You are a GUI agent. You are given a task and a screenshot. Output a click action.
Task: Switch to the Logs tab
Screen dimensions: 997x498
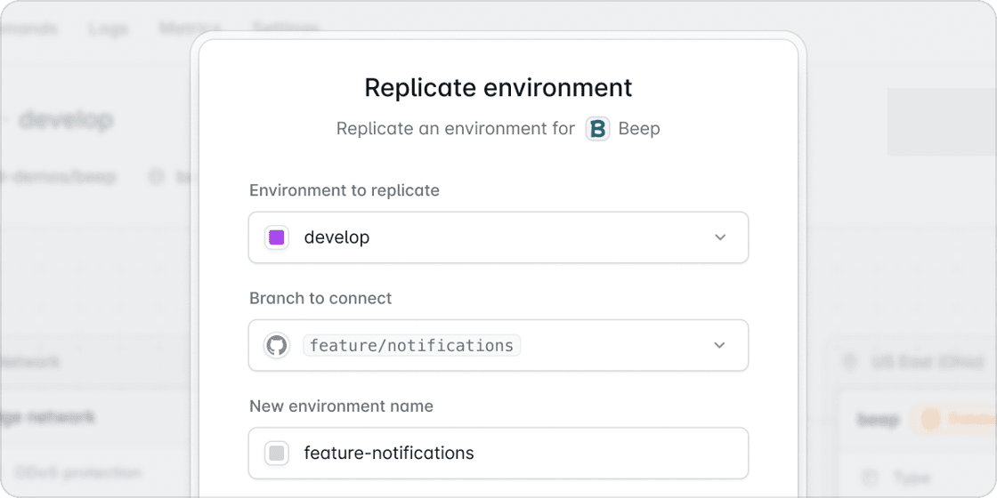(108, 28)
